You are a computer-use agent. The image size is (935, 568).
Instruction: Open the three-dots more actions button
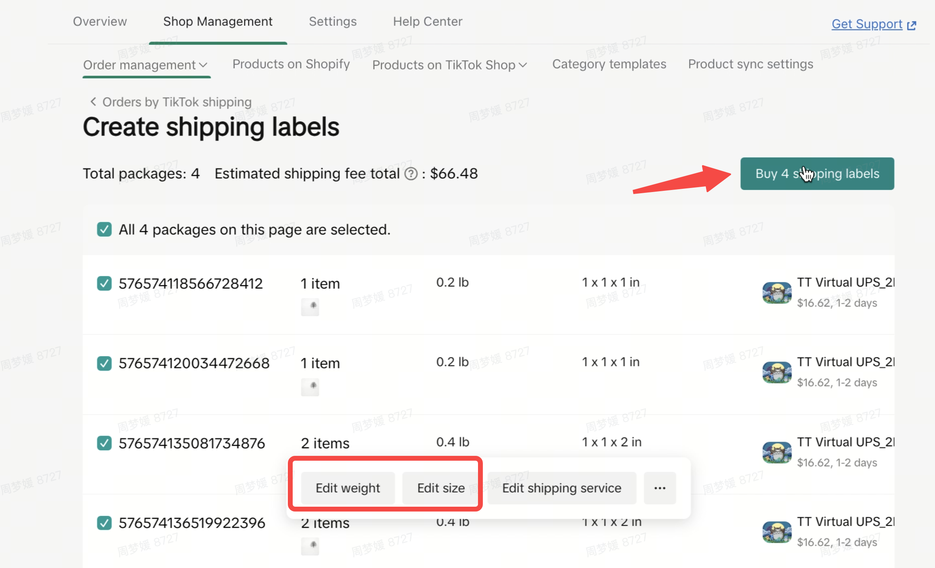pos(660,488)
